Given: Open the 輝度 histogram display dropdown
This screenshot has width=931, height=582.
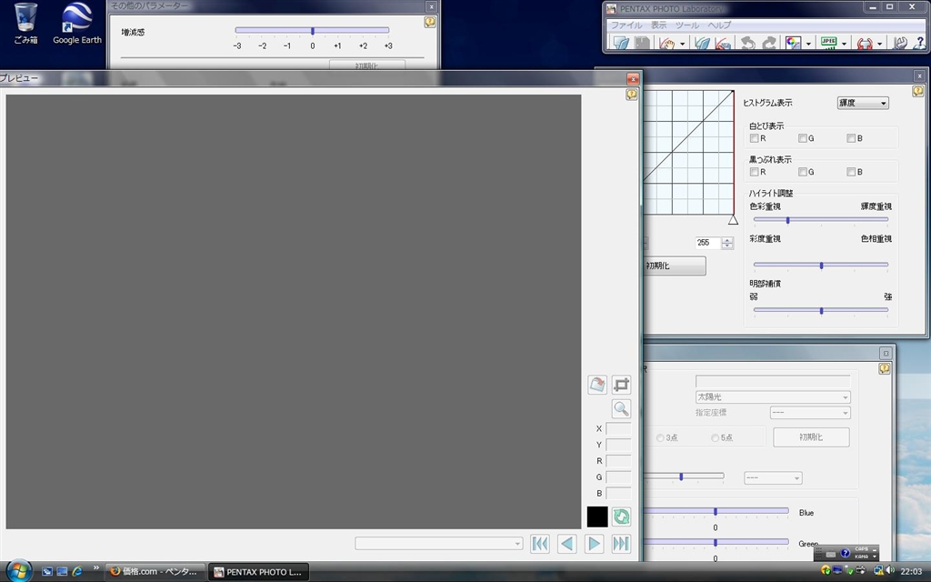Looking at the screenshot, I should pos(863,104).
